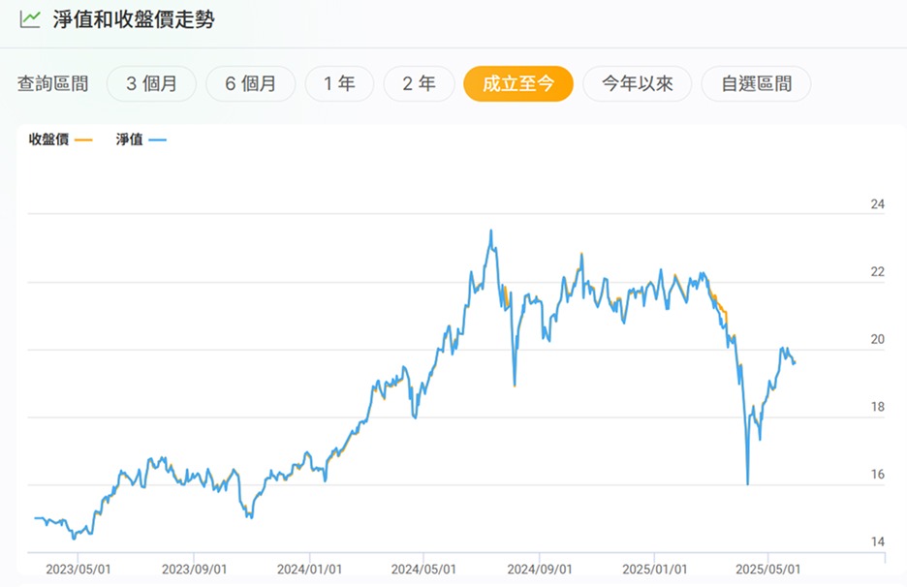Click the 2025/05/01 x-axis date label
Viewport: 907px width, 587px height.
coord(768,569)
